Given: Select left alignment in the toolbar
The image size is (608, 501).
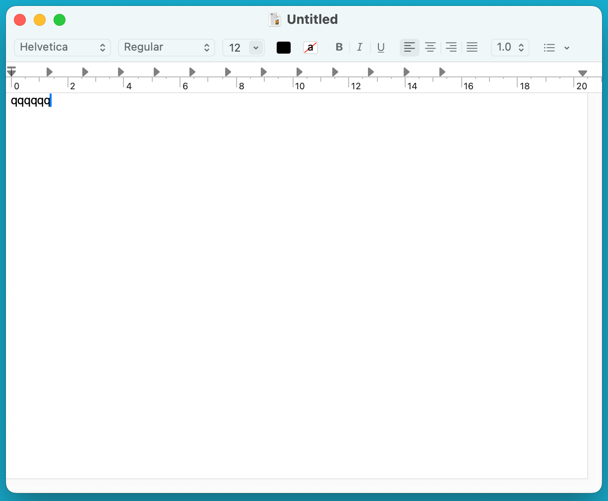Looking at the screenshot, I should pyautogui.click(x=409, y=47).
